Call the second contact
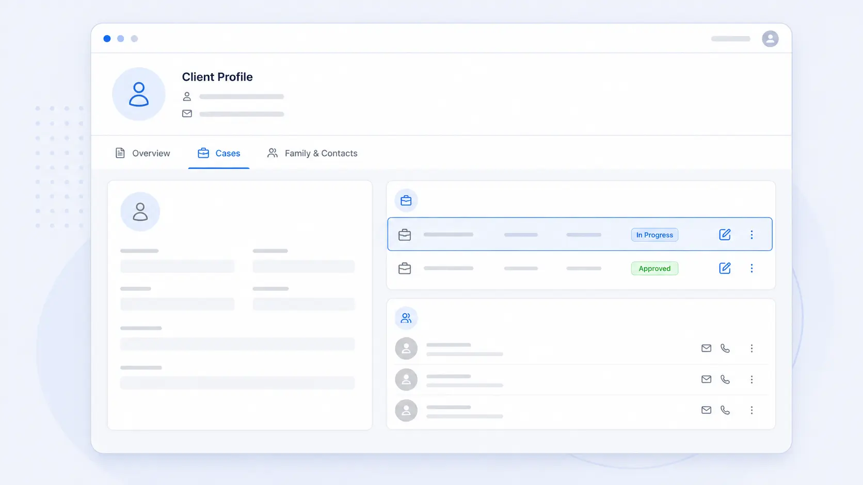This screenshot has width=863, height=485. pos(725,379)
